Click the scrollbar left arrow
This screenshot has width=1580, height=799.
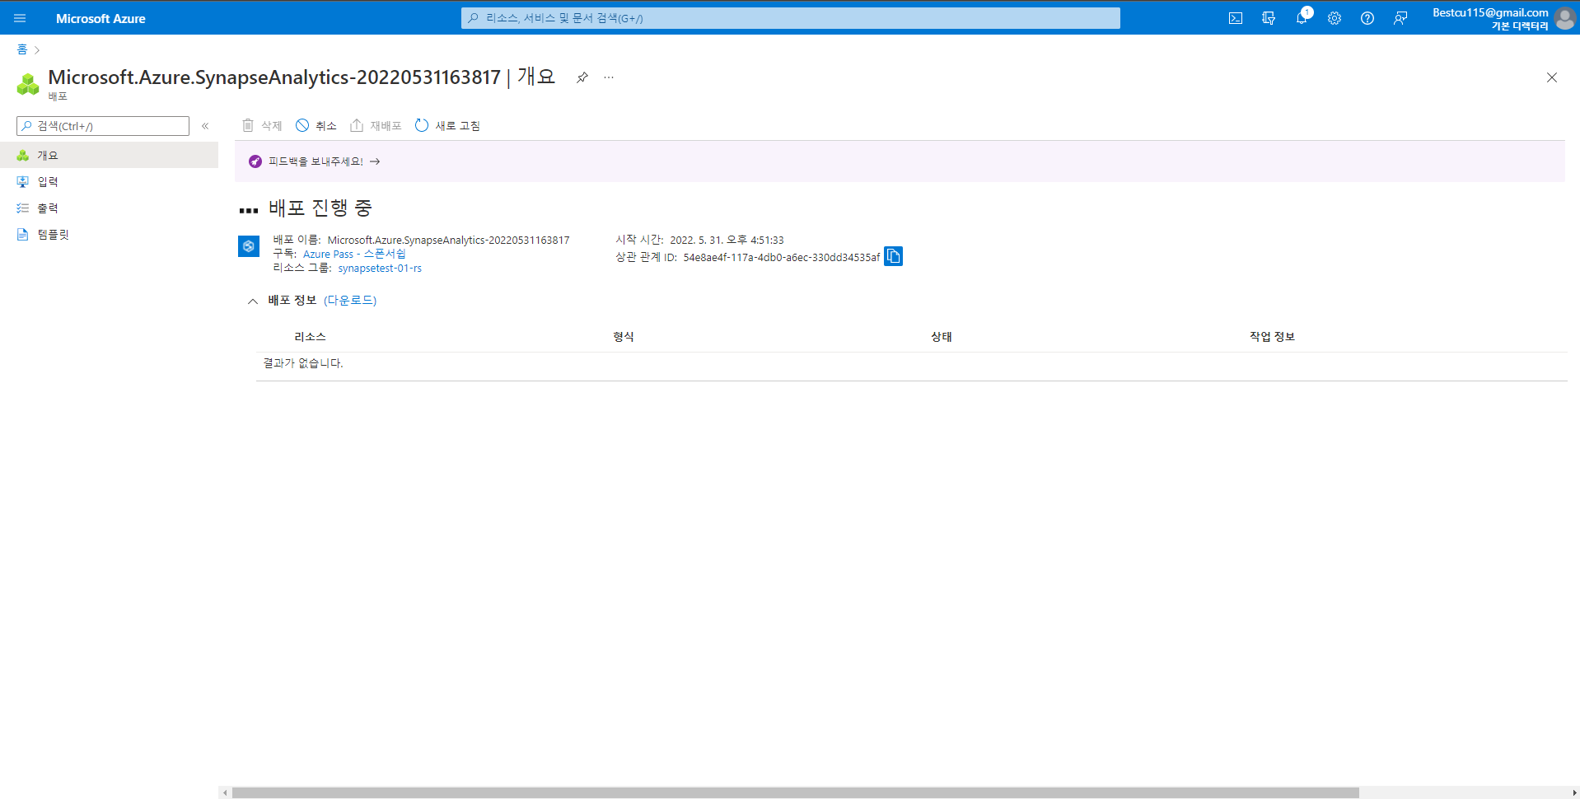pyautogui.click(x=225, y=792)
